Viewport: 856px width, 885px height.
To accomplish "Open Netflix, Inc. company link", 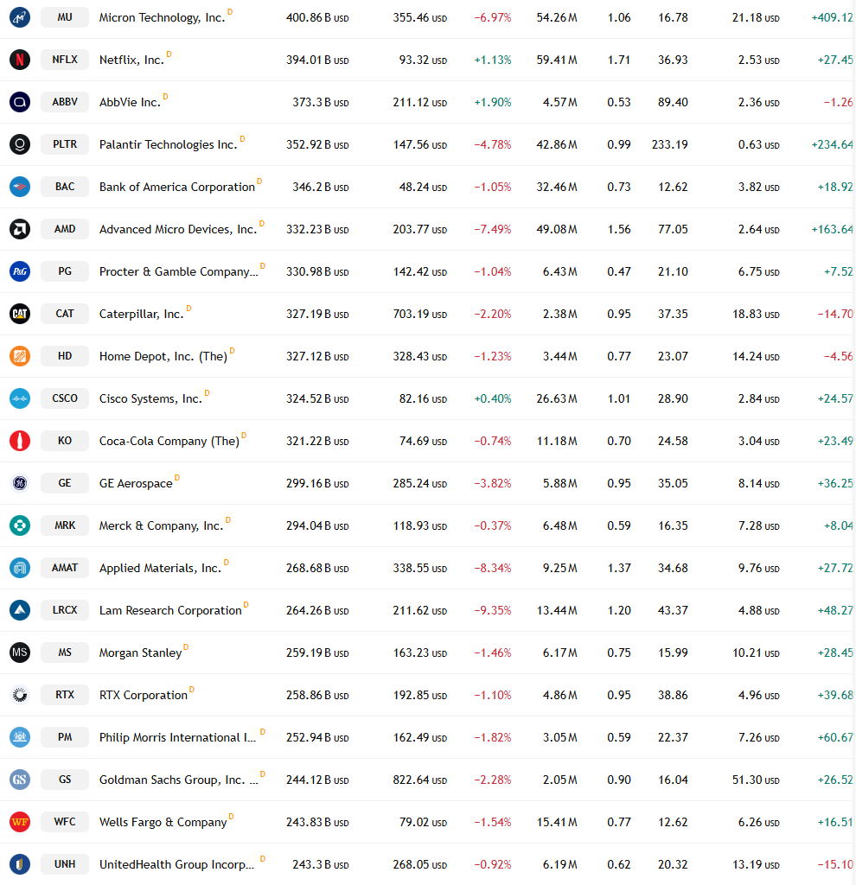I will [x=131, y=60].
